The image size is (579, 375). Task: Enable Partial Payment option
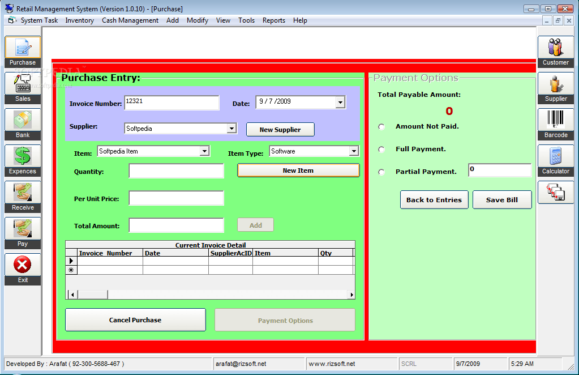pos(381,172)
